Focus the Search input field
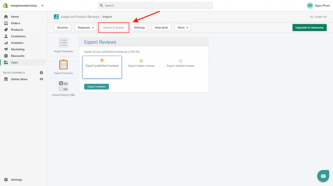 pos(155,6)
